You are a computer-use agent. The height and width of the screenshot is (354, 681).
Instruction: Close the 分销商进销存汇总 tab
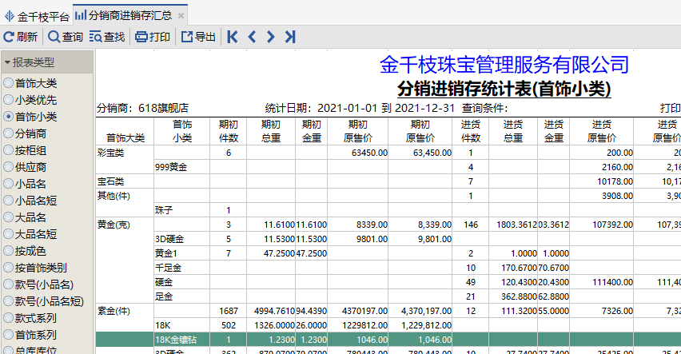coord(181,16)
